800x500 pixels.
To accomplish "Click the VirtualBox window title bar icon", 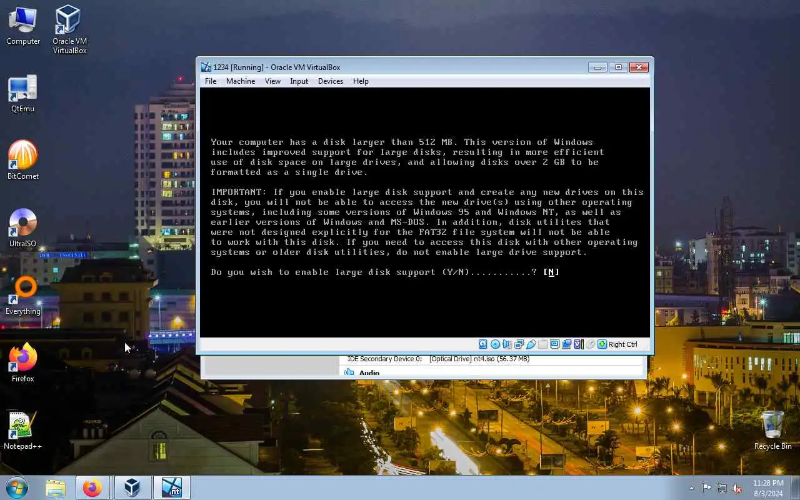I will pyautogui.click(x=206, y=67).
